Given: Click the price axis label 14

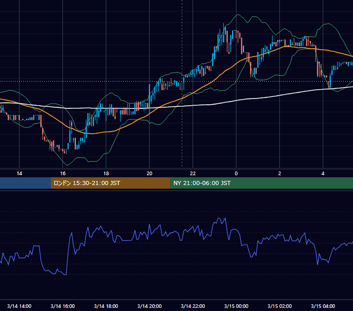Looking at the screenshot, I should pyautogui.click(x=19, y=174).
